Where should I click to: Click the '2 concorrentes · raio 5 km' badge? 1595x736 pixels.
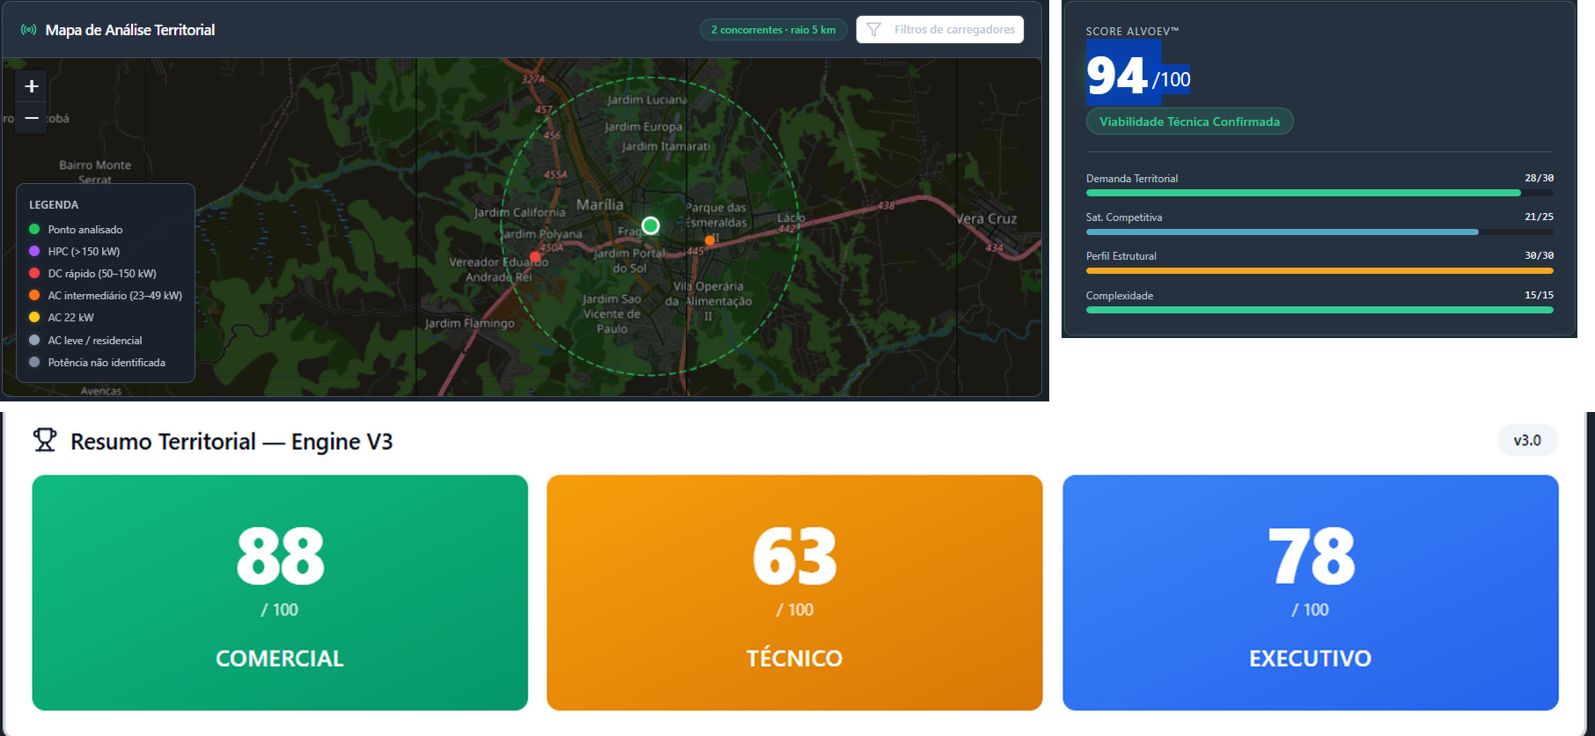[774, 30]
